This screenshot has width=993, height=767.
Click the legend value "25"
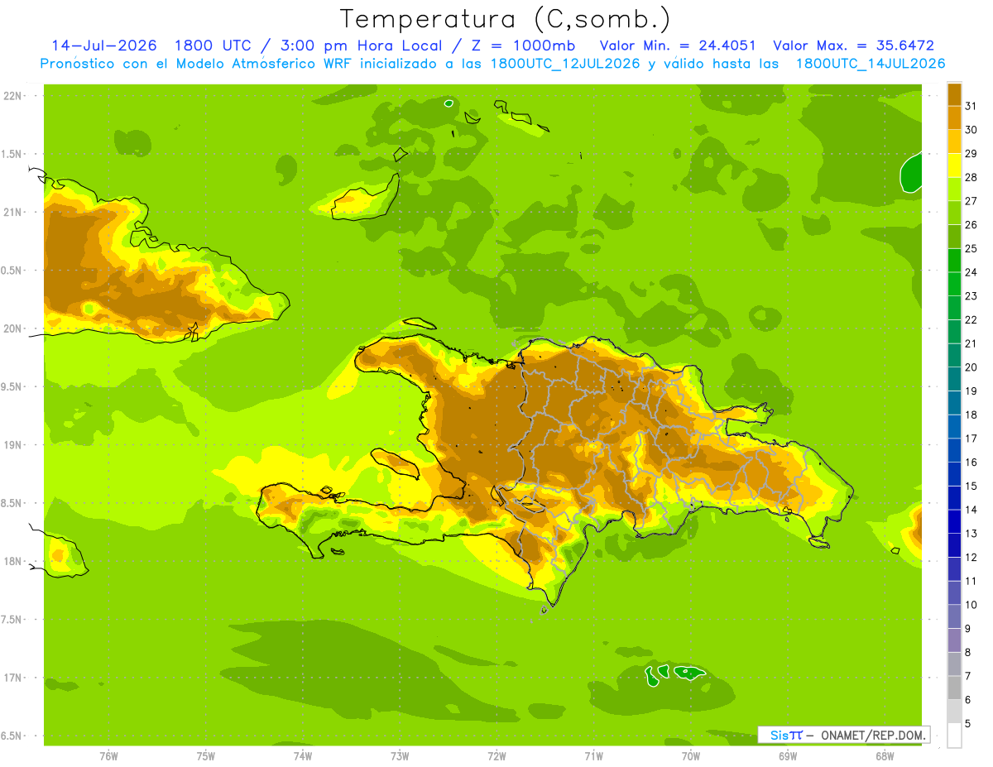point(971,248)
